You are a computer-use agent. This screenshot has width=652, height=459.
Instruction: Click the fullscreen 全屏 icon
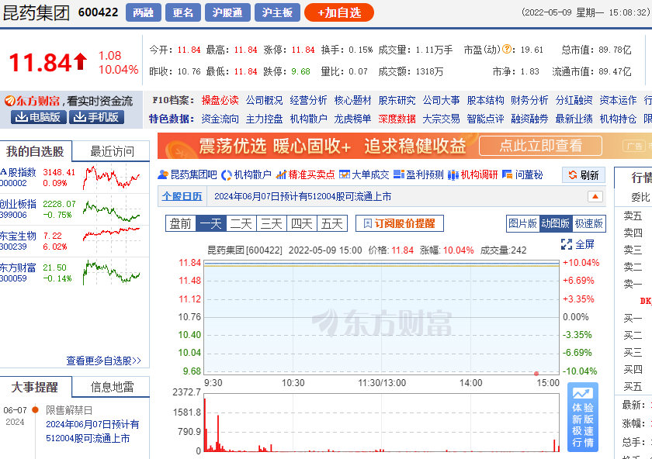(567, 244)
